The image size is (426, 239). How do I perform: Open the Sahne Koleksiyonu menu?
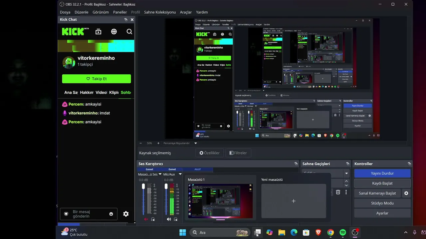point(160,12)
